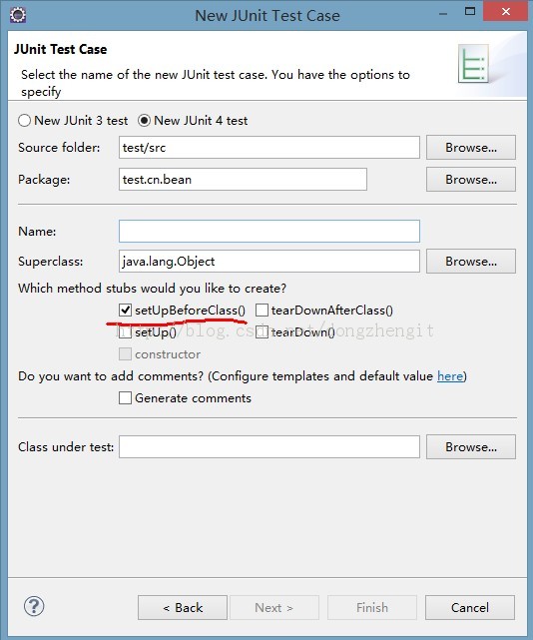
Task: Check the tearDown() method stub
Action: (x=262, y=332)
